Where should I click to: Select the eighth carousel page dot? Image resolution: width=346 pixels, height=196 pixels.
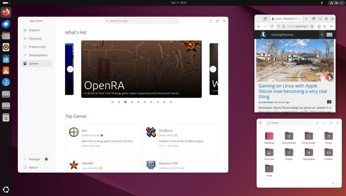click(158, 102)
